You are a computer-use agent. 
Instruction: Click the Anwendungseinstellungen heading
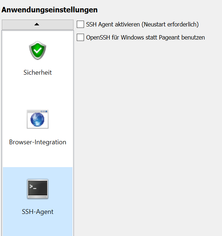pyautogui.click(x=50, y=10)
